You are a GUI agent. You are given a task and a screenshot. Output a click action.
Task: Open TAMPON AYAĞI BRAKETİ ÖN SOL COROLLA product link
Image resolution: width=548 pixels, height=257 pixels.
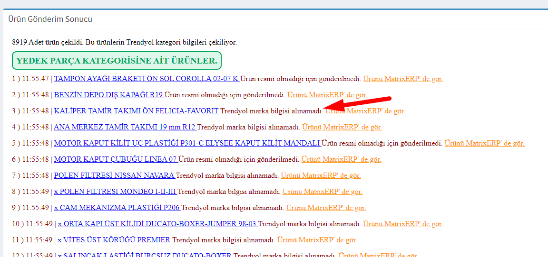(146, 79)
